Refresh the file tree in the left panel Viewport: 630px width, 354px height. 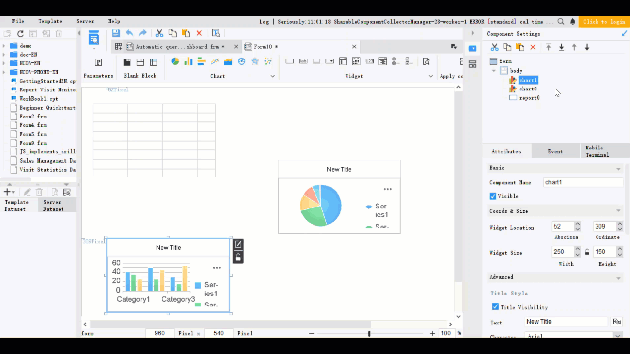point(20,34)
